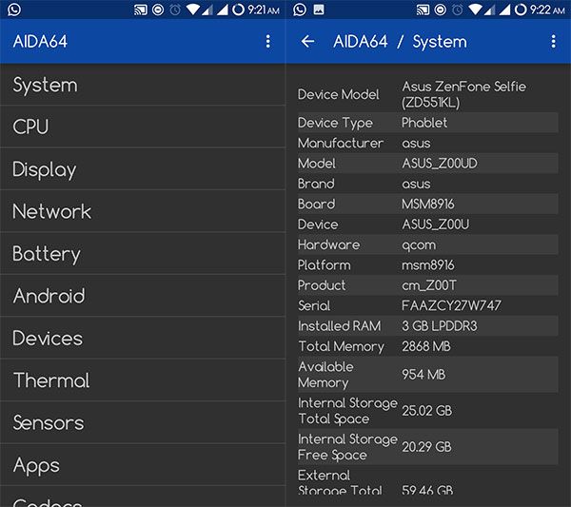Screen dimensions: 571x507
Task: Select the Brand asus row
Action: [x=428, y=184]
